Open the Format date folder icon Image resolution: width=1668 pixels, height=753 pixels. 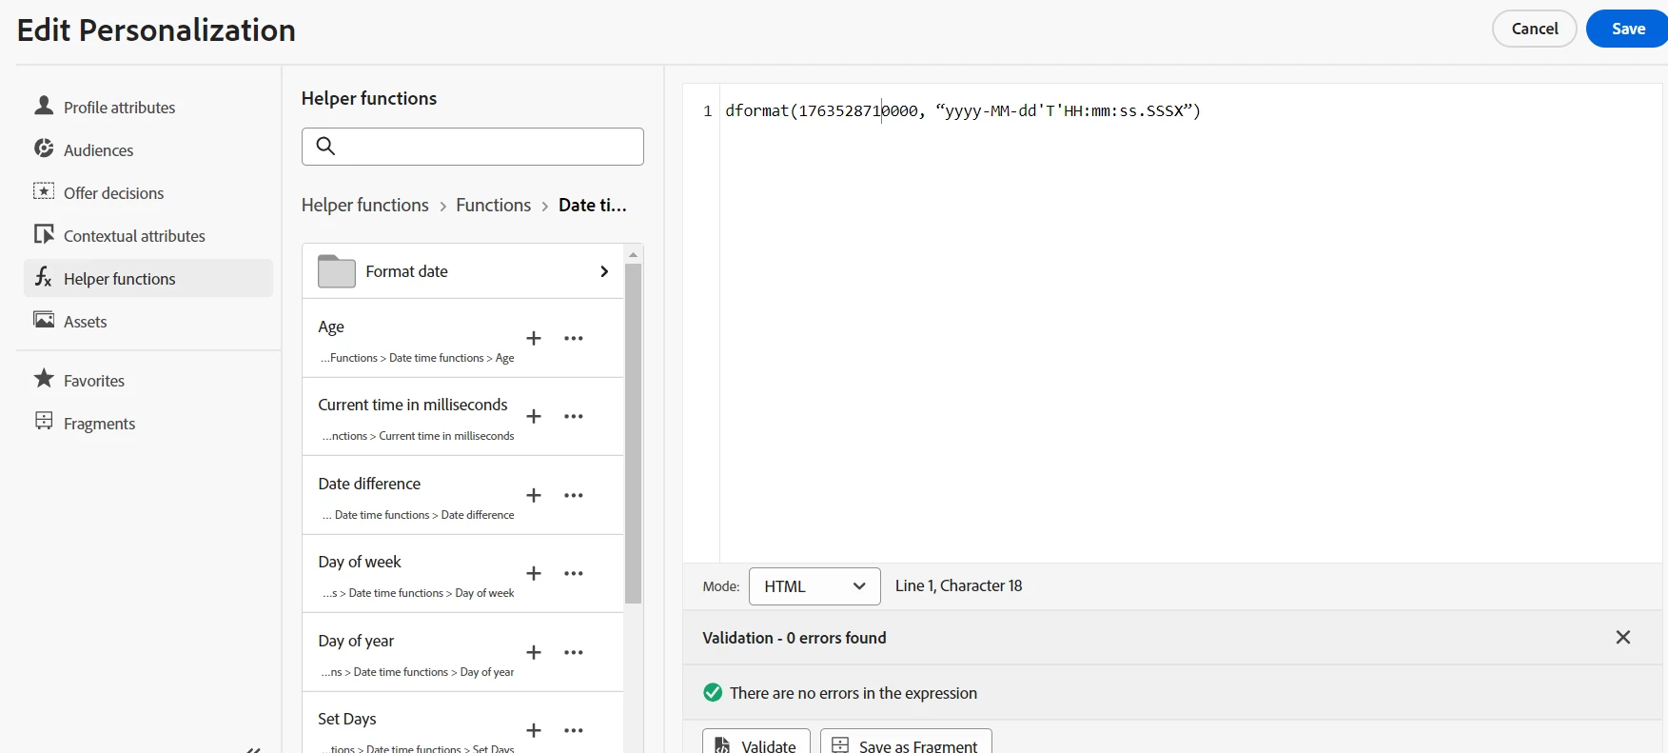337,271
